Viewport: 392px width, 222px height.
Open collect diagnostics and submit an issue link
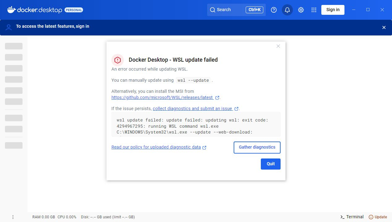click(192, 109)
